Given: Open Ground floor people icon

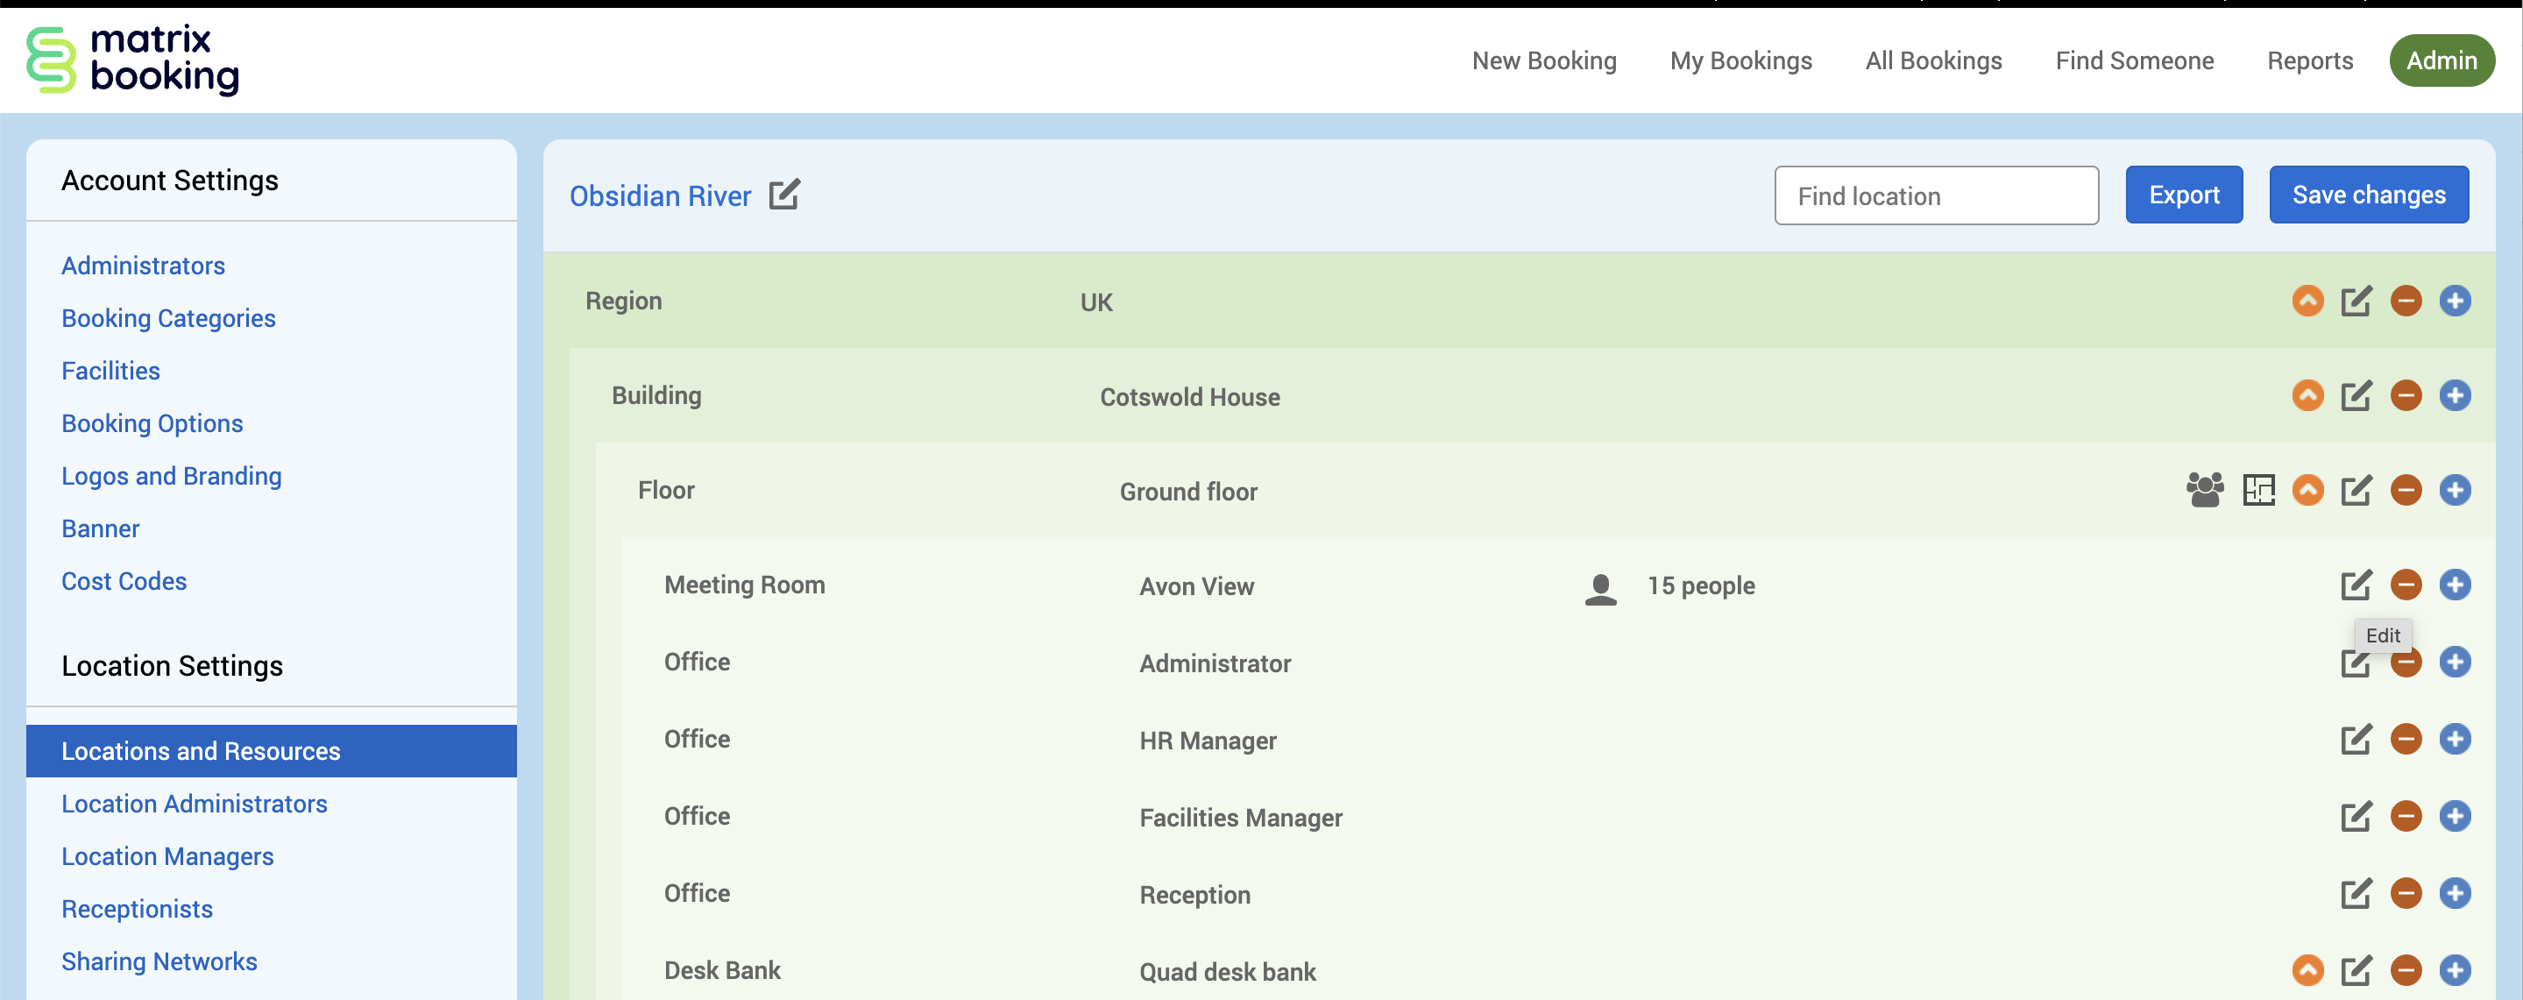Looking at the screenshot, I should 2205,490.
